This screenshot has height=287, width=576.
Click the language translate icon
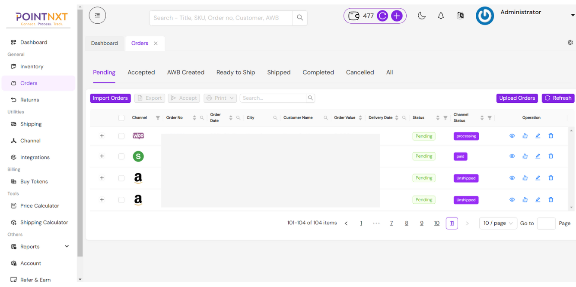tap(460, 16)
